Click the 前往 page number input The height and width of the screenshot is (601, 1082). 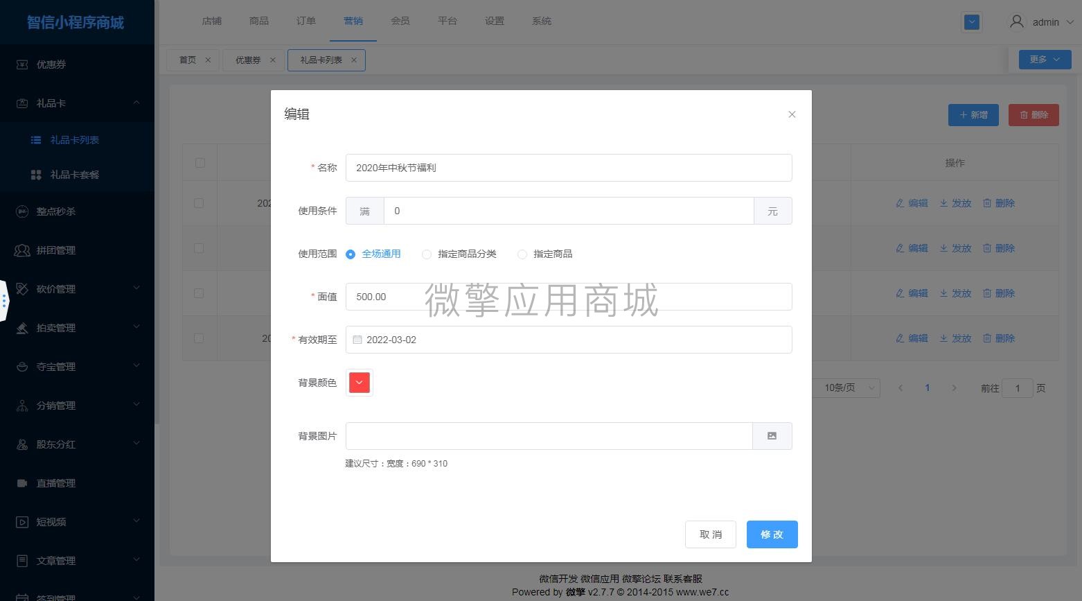tap(1018, 388)
